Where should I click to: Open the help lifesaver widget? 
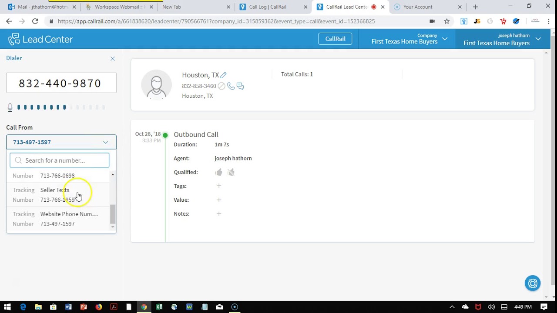click(x=533, y=283)
